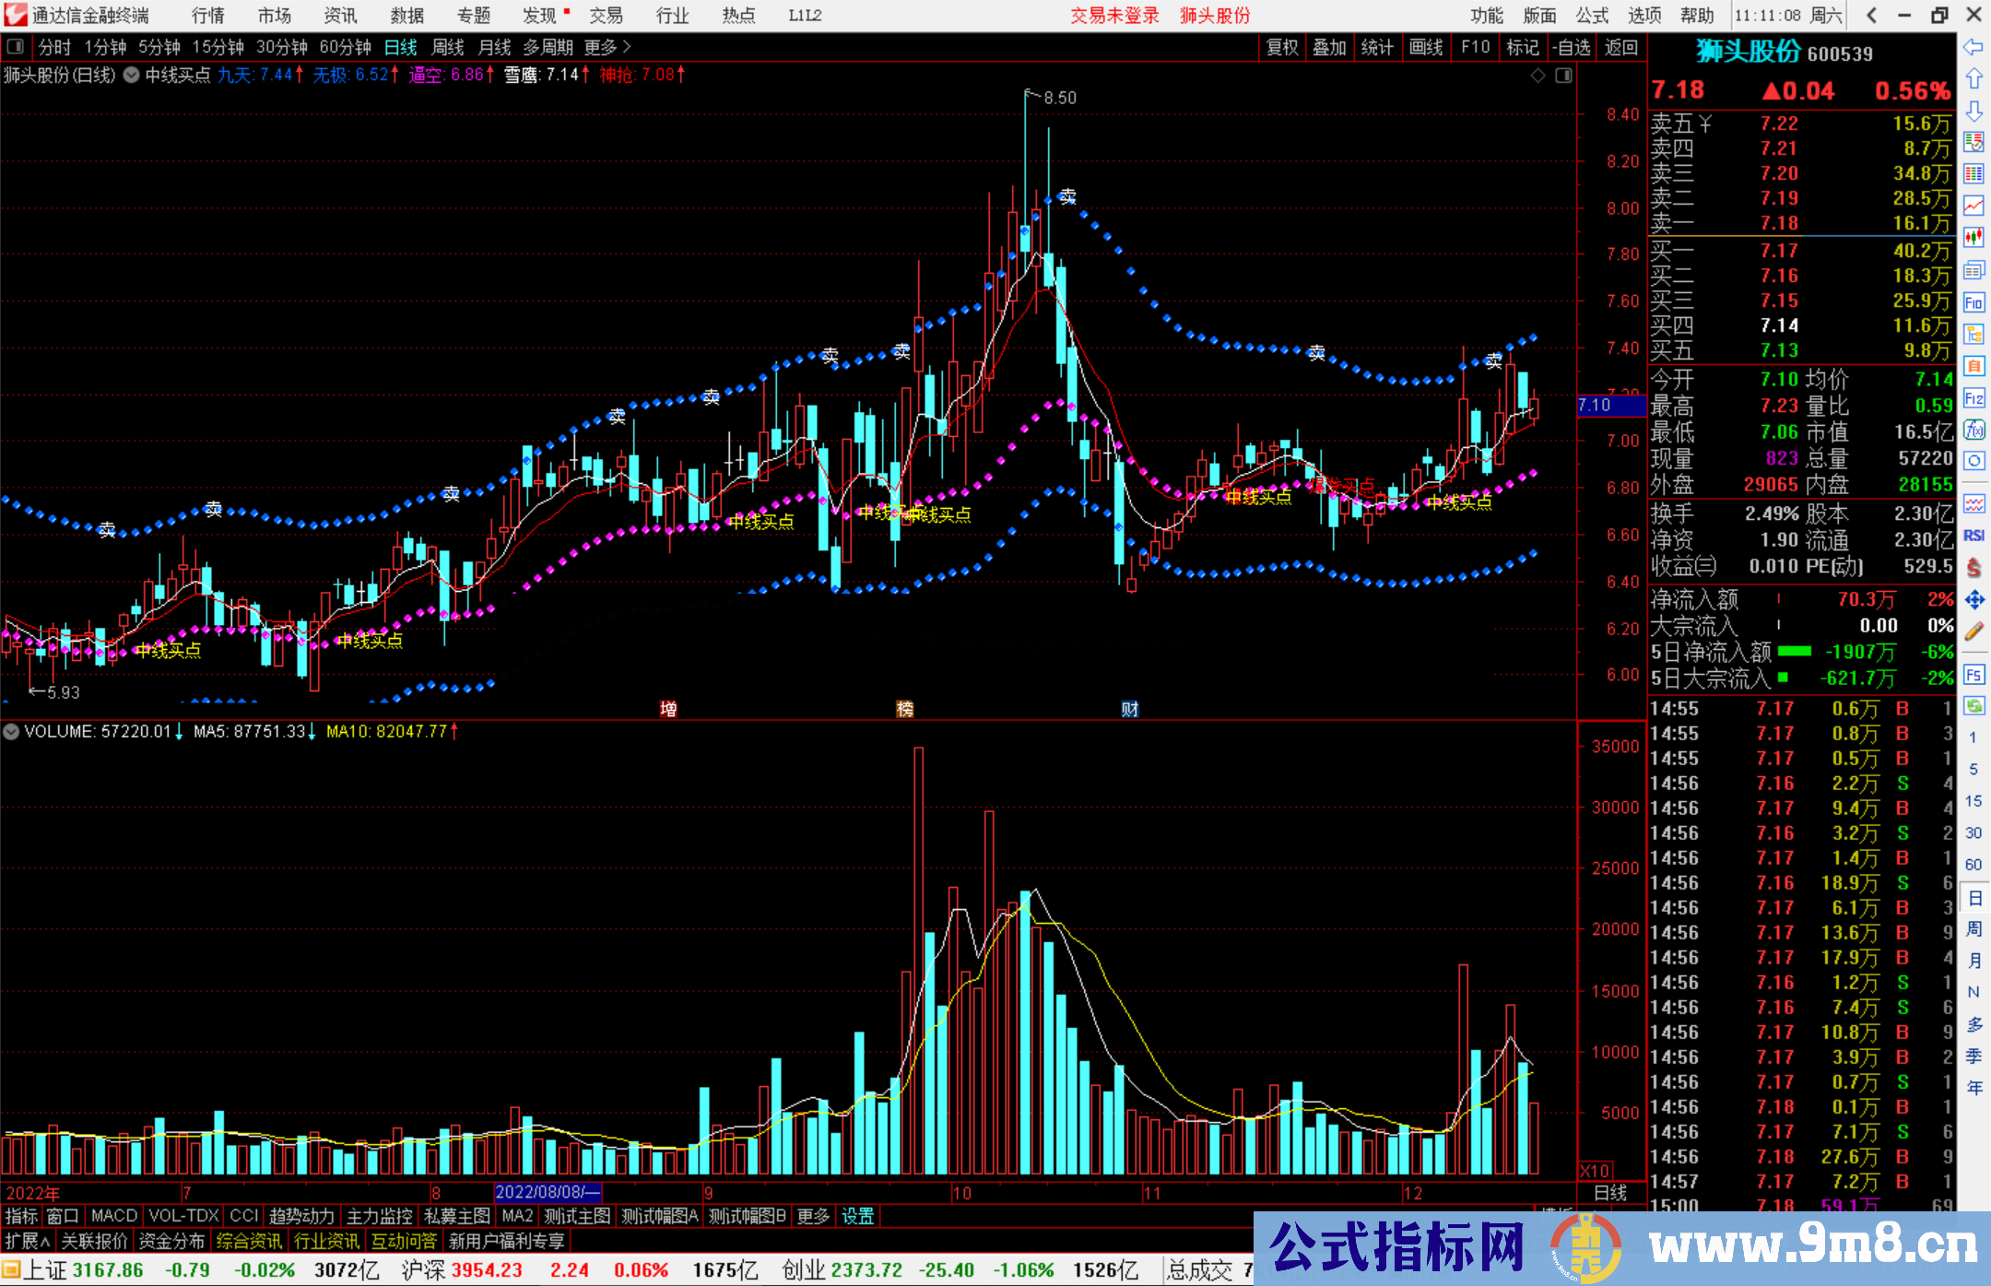
Task: Click the RSI indicator sidebar icon
Action: [1973, 536]
